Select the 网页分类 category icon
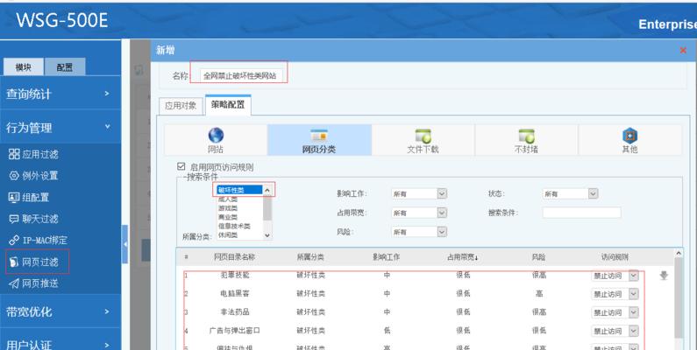697x350 pixels. click(x=319, y=136)
